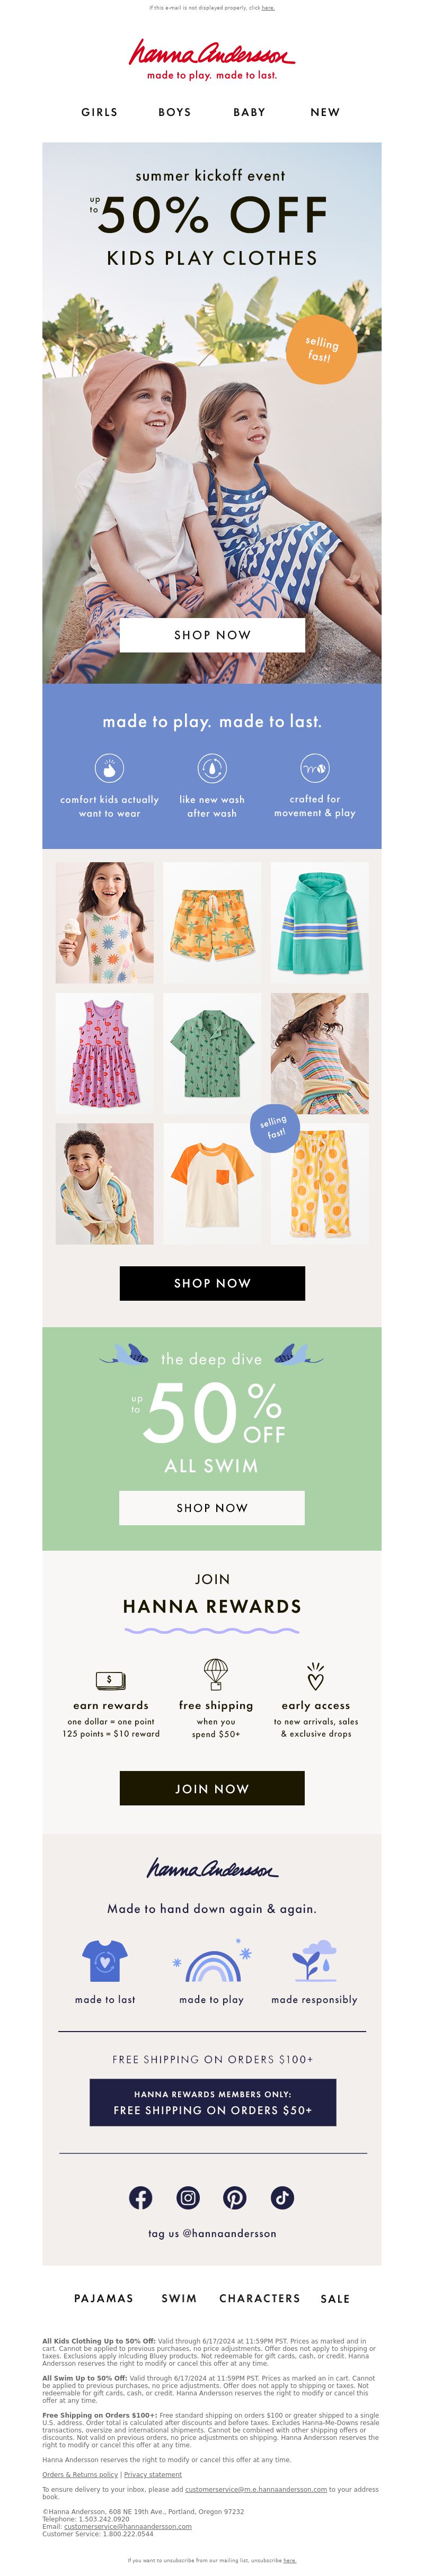Select the SWIM footer navigation link

pos(180,2298)
